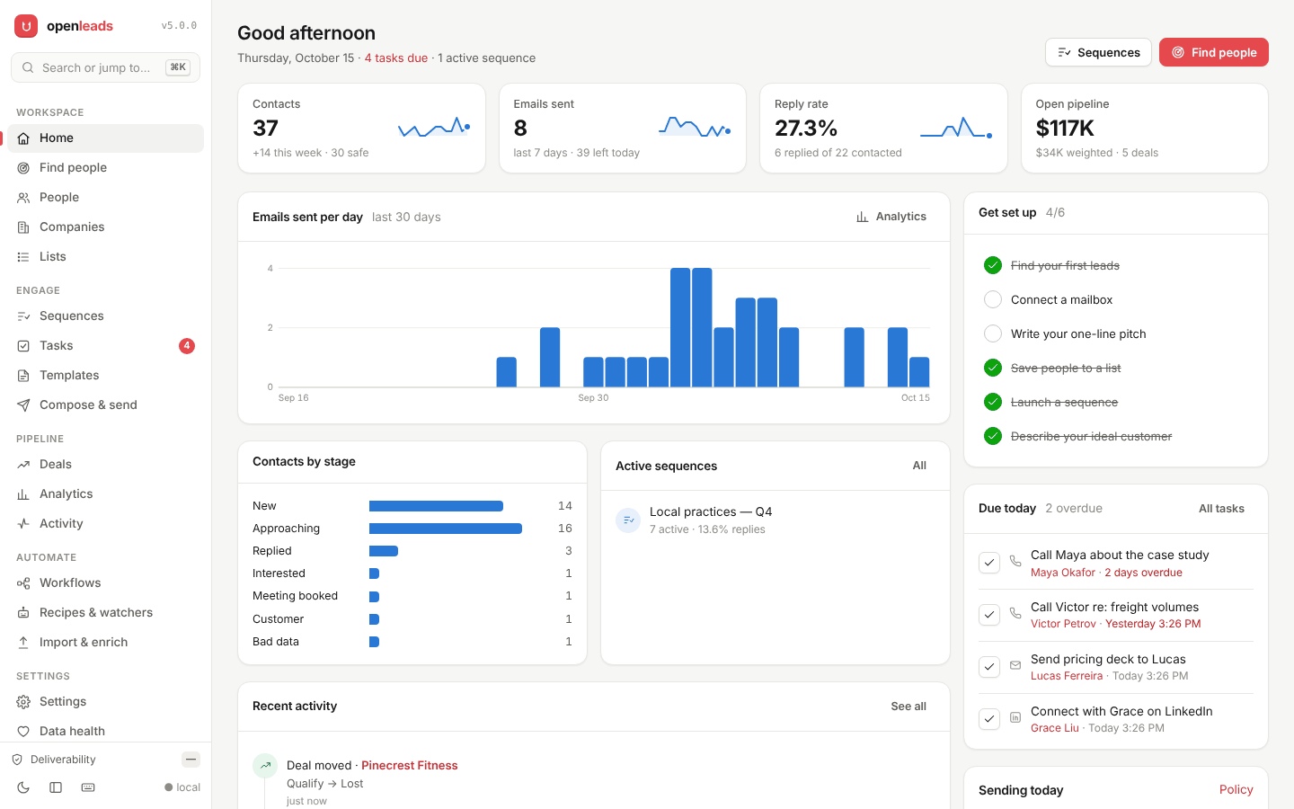1294x809 pixels.
Task: Collapse the Deliverability panel minus button
Action: pos(191,760)
